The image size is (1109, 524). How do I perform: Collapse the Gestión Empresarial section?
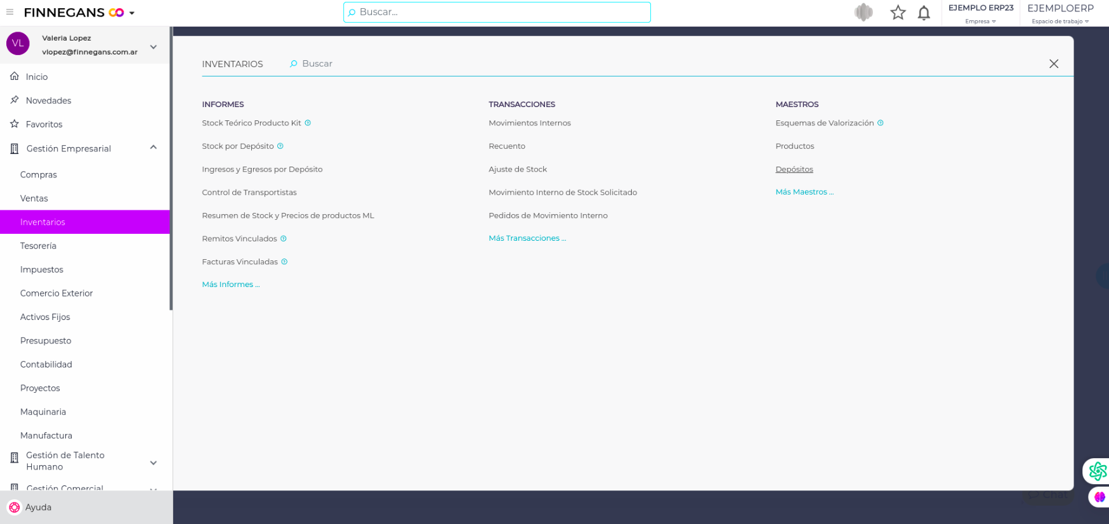pyautogui.click(x=154, y=148)
